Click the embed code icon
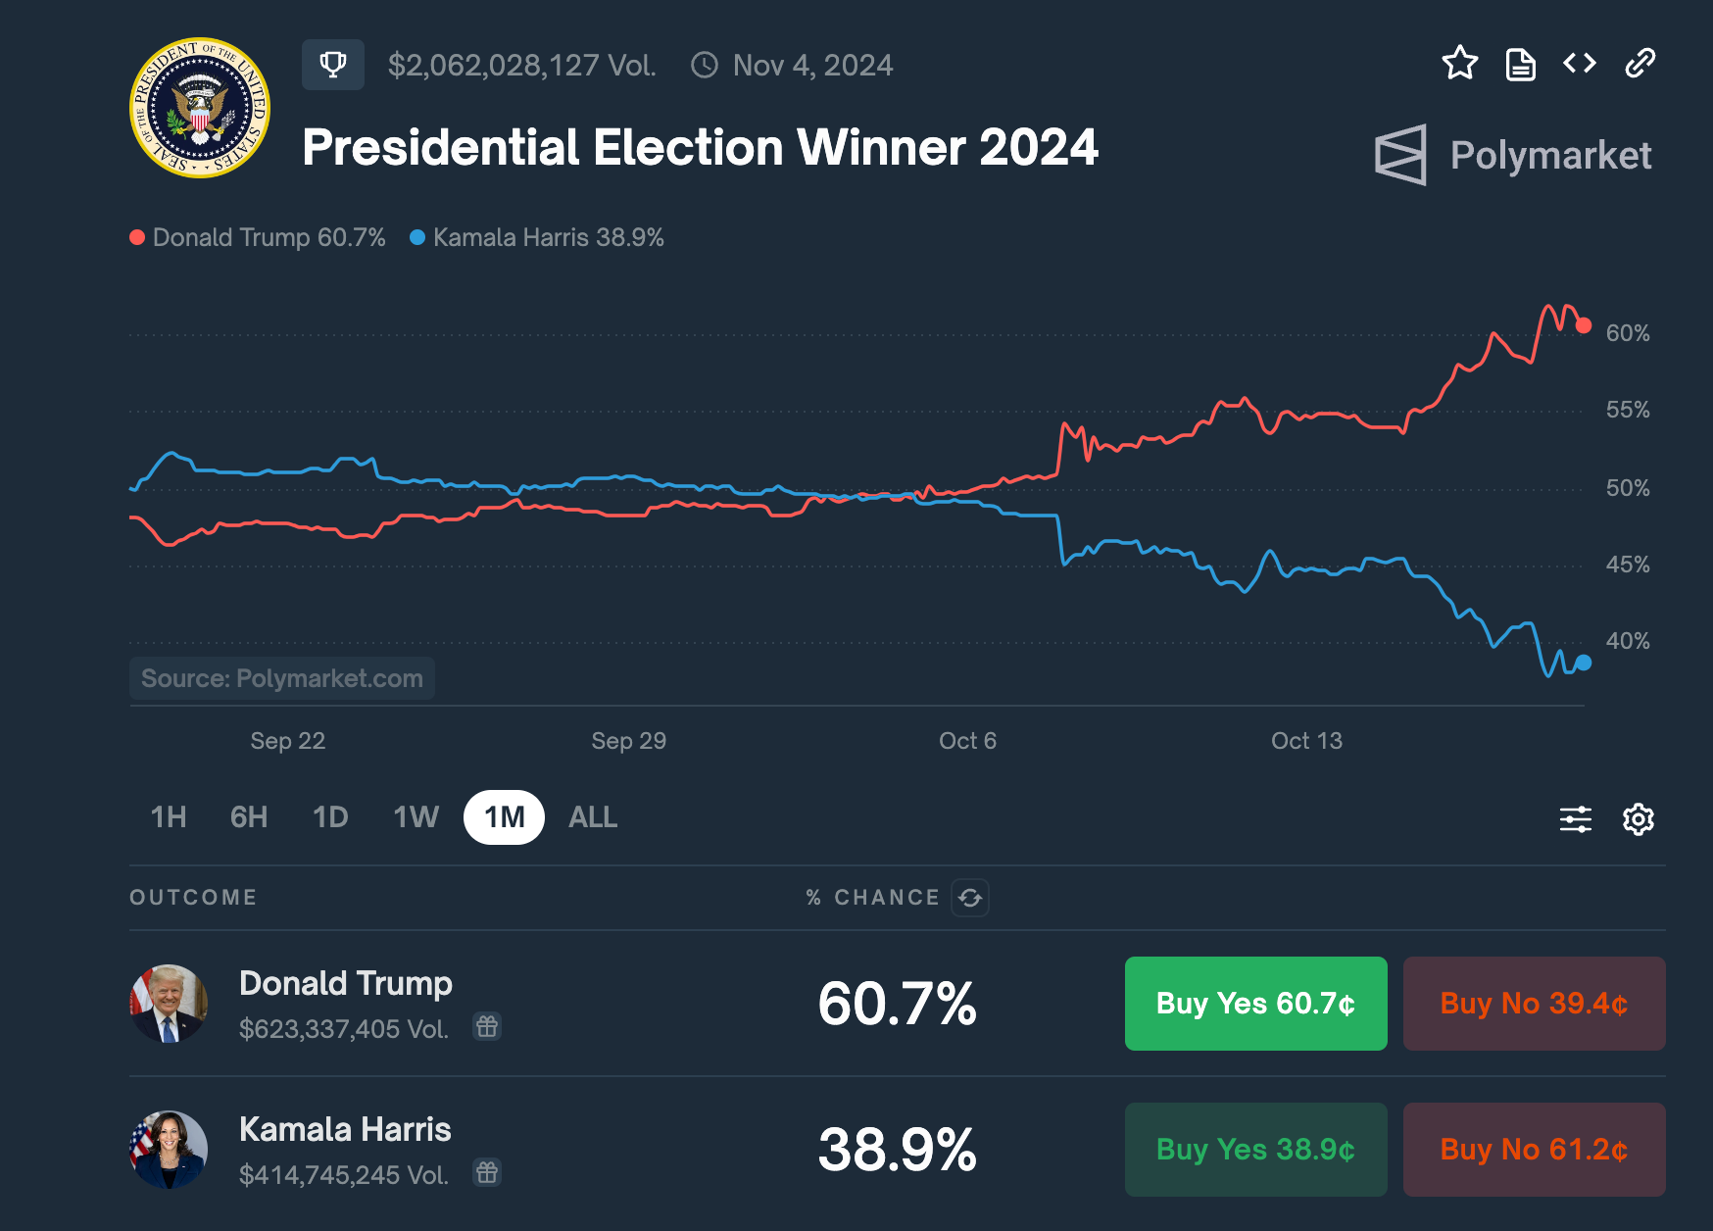Screen dimensions: 1713x1231 (x=1580, y=64)
